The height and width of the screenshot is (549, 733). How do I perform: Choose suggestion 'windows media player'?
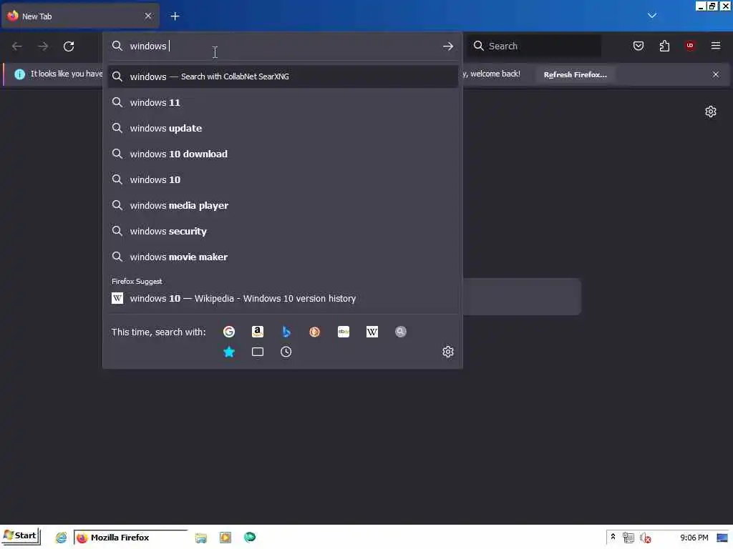(x=283, y=205)
